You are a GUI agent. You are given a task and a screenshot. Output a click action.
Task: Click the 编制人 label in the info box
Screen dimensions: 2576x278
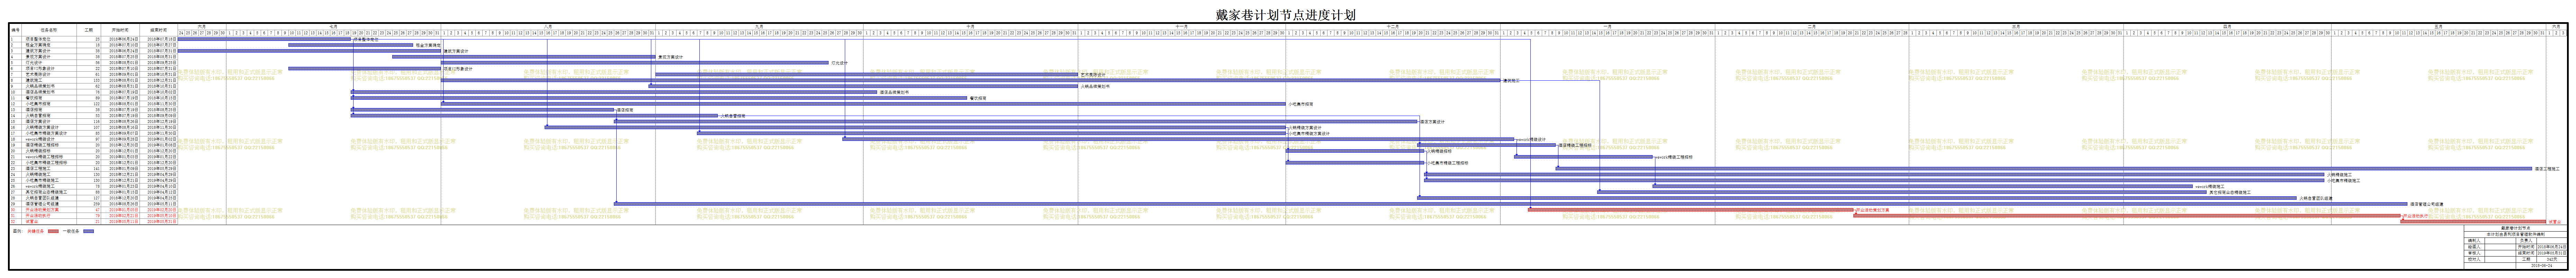tap(2474, 241)
